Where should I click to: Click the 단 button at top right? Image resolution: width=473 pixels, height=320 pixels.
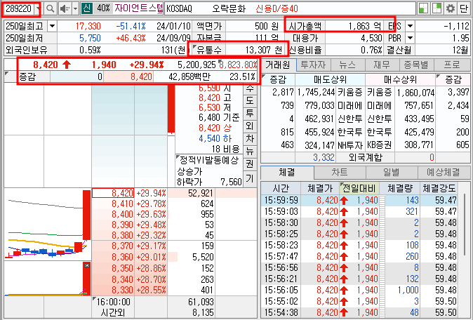coord(464,8)
